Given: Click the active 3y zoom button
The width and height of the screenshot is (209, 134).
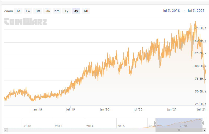Looking at the screenshot, I should click(76, 11).
